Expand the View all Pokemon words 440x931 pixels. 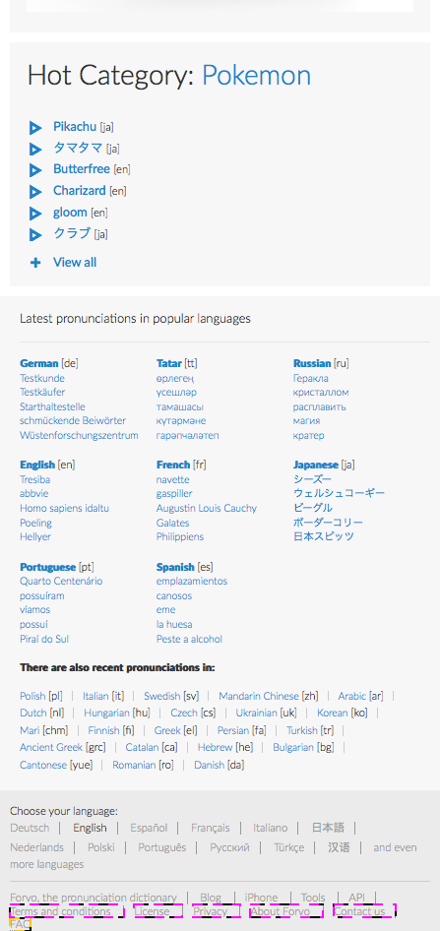point(75,263)
